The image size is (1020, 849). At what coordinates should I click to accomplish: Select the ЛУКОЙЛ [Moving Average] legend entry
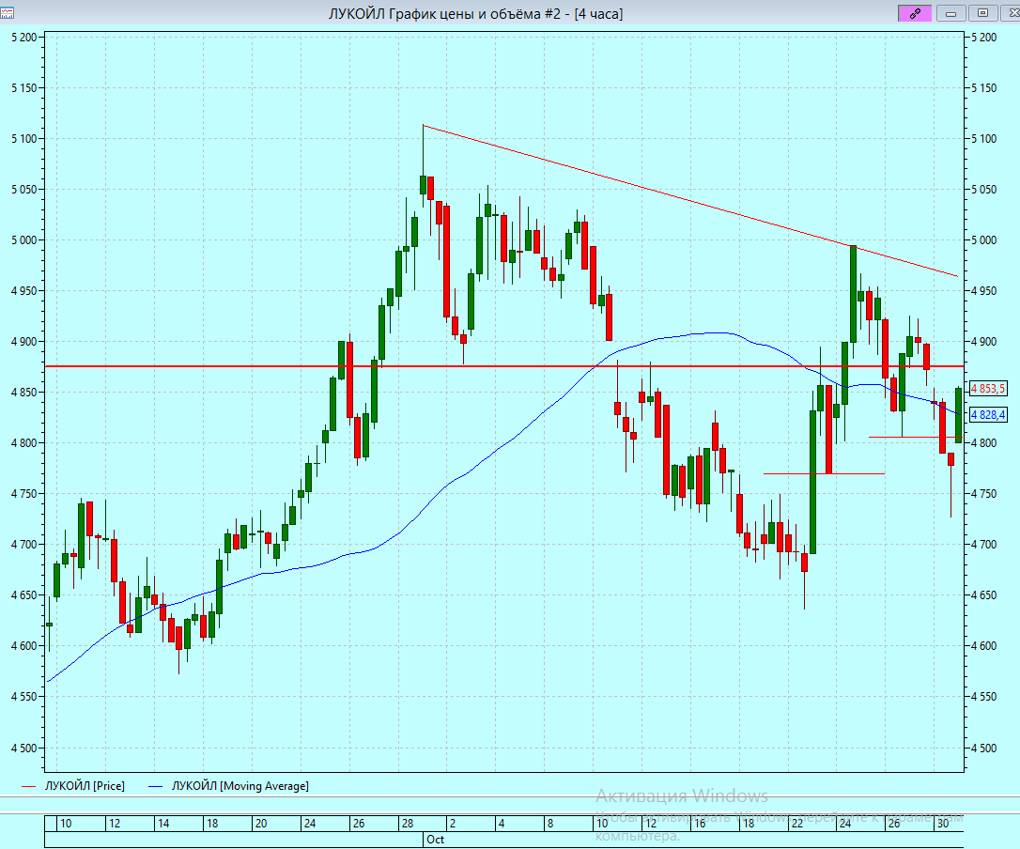[240, 786]
